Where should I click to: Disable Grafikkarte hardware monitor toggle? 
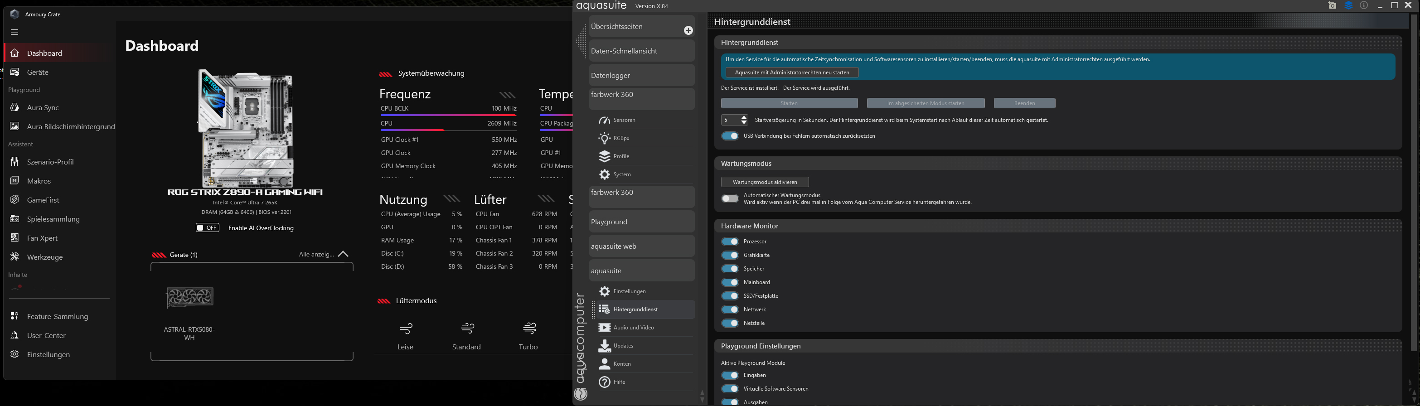pos(730,255)
